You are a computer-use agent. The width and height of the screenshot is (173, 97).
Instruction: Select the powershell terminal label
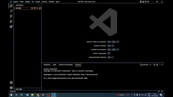click(x=144, y=65)
